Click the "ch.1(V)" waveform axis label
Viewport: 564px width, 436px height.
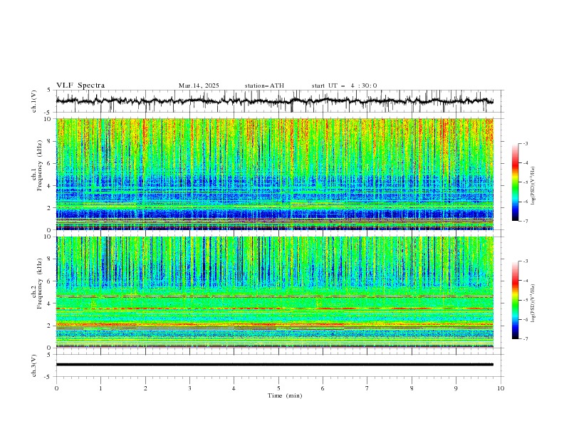click(x=34, y=101)
